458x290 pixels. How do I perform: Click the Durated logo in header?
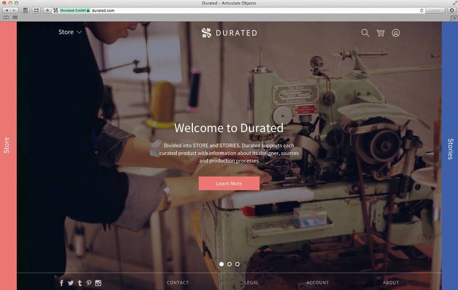point(229,33)
